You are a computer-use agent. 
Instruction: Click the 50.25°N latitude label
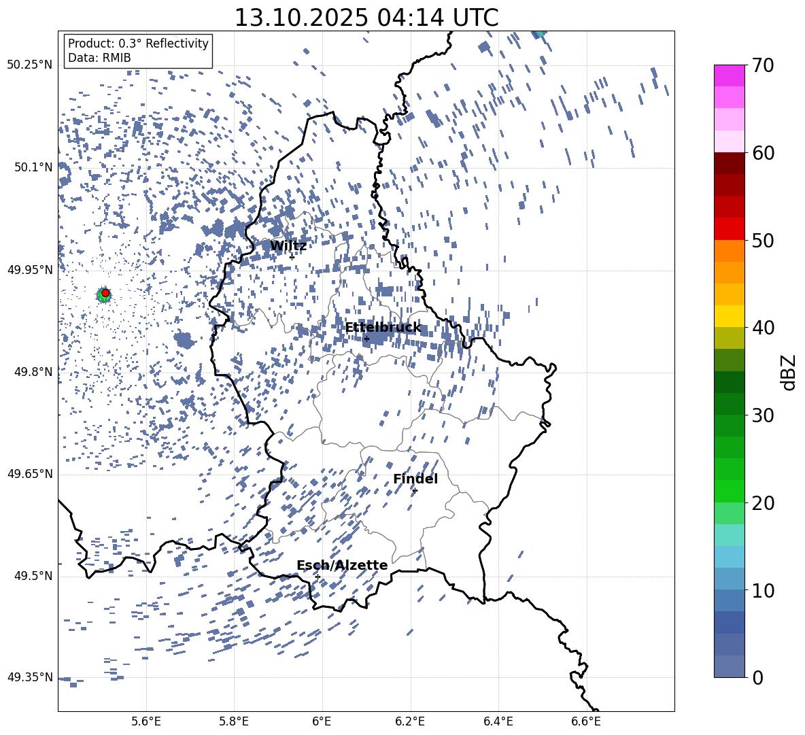pyautogui.click(x=30, y=65)
